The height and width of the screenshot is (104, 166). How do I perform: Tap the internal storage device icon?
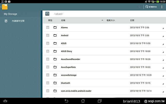[x=6, y=21]
